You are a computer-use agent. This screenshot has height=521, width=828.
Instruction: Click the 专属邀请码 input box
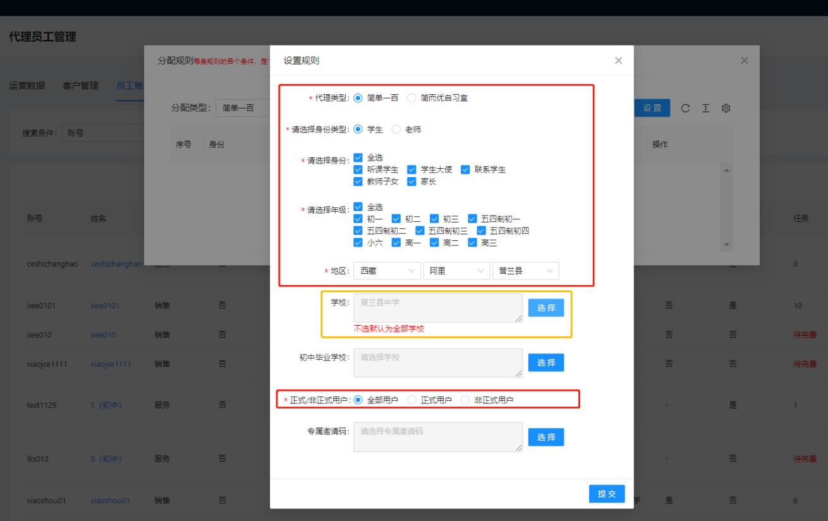pyautogui.click(x=437, y=437)
